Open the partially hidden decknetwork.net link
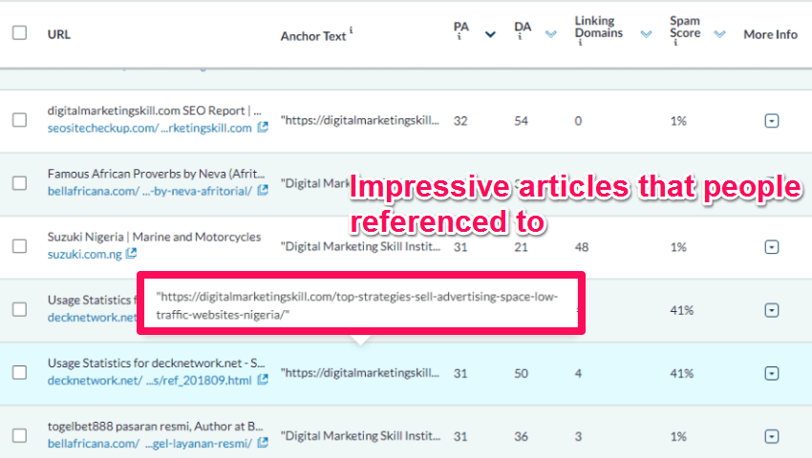Screen dimensions: 812x458 click(92, 317)
